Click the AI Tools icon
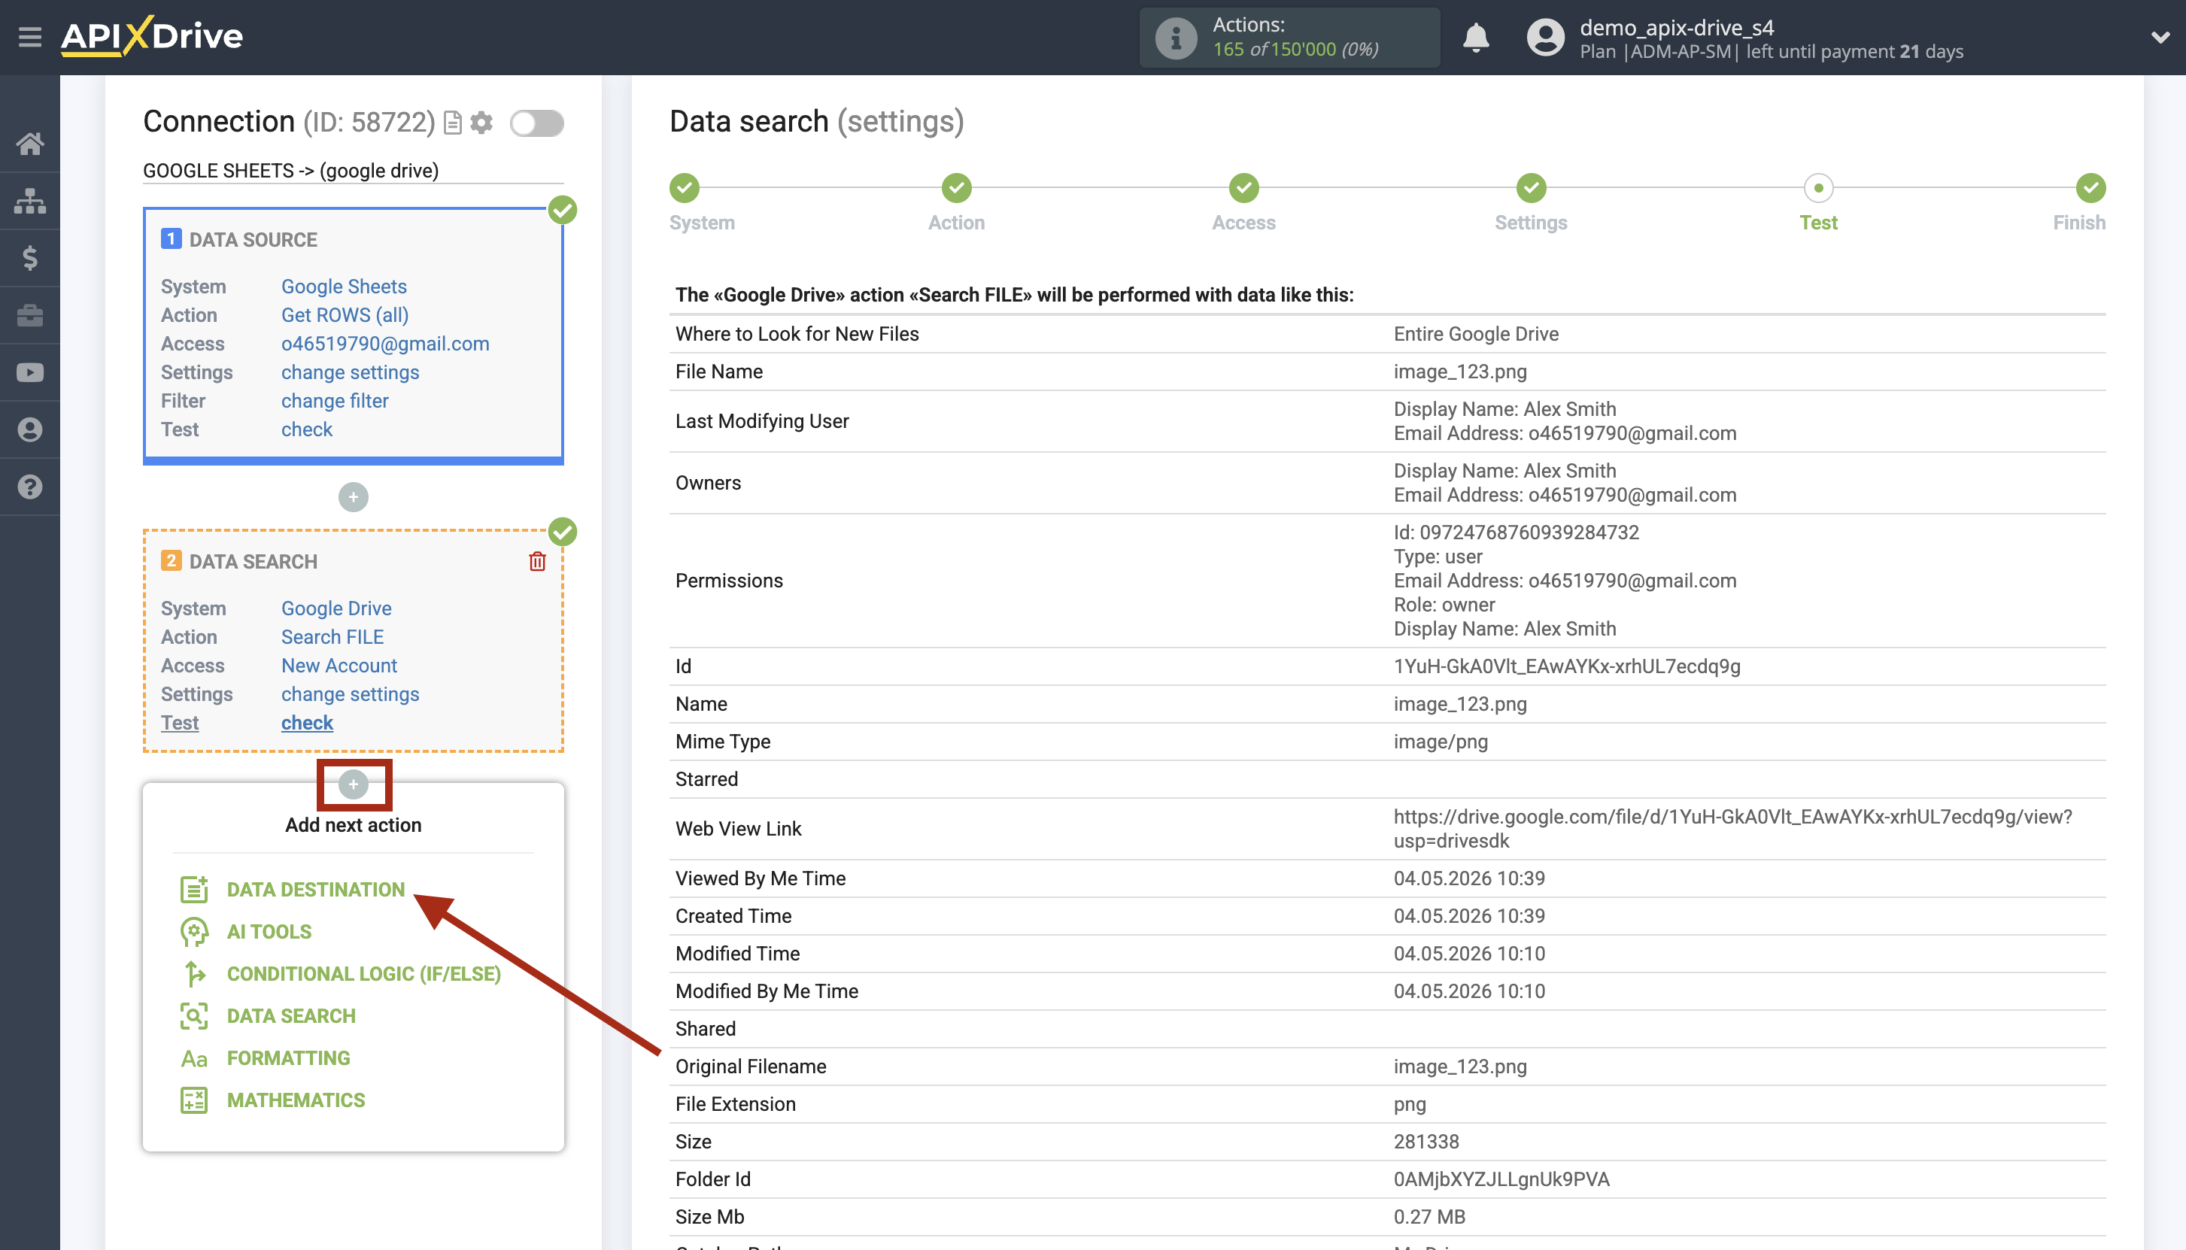This screenshot has width=2186, height=1250. point(194,932)
